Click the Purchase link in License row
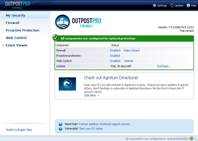 click(164, 66)
